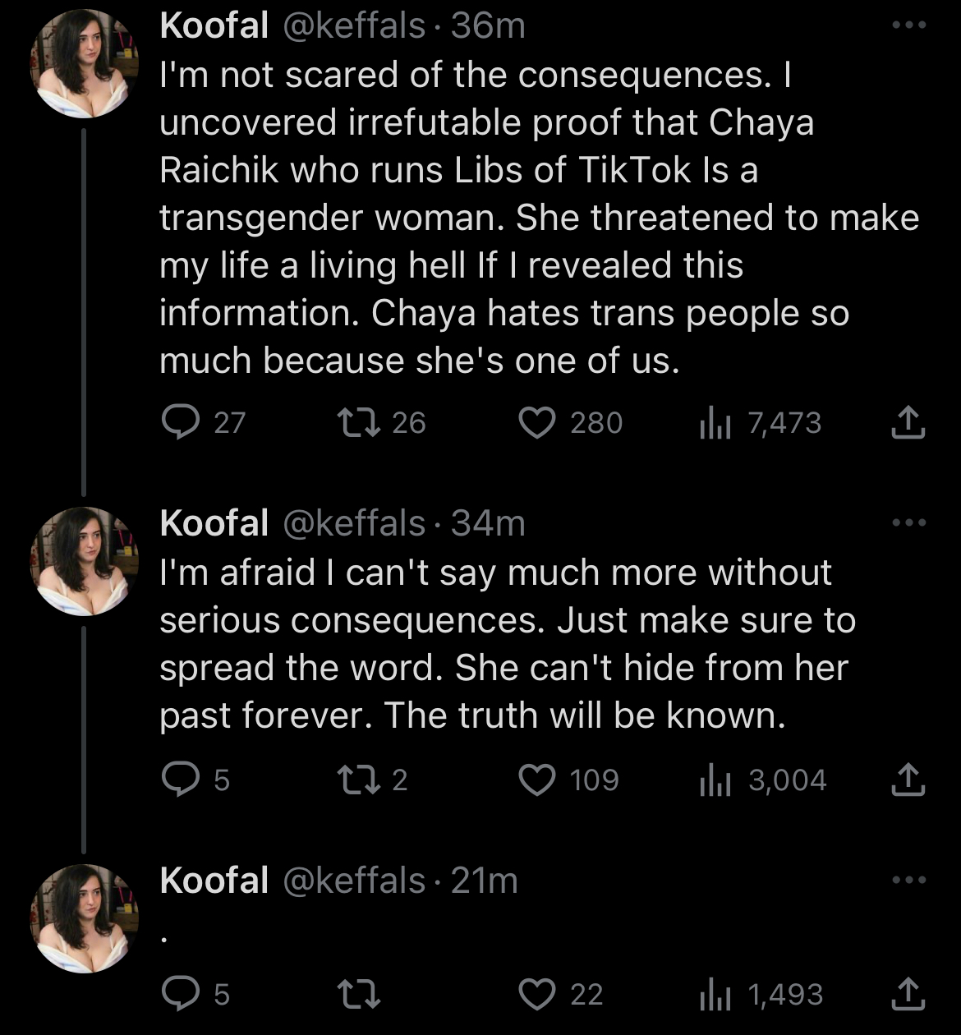Share the first tweet posted 36m ago
Screen dimensions: 961x1035
(x=908, y=422)
